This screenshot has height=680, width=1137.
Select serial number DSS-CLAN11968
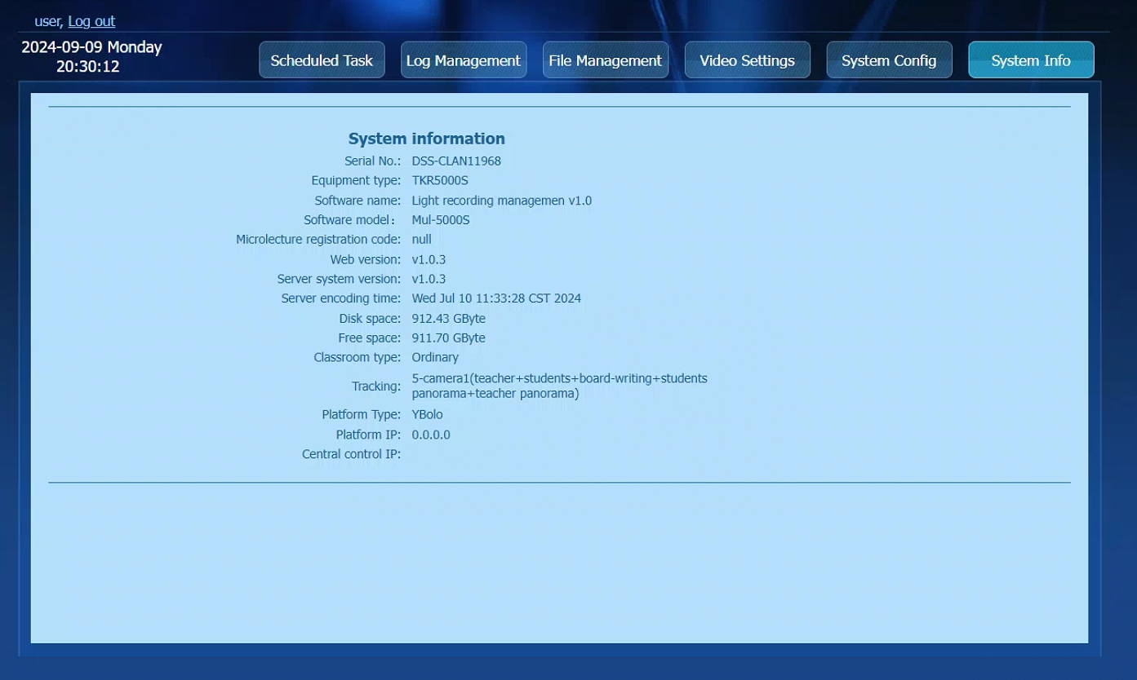click(456, 161)
